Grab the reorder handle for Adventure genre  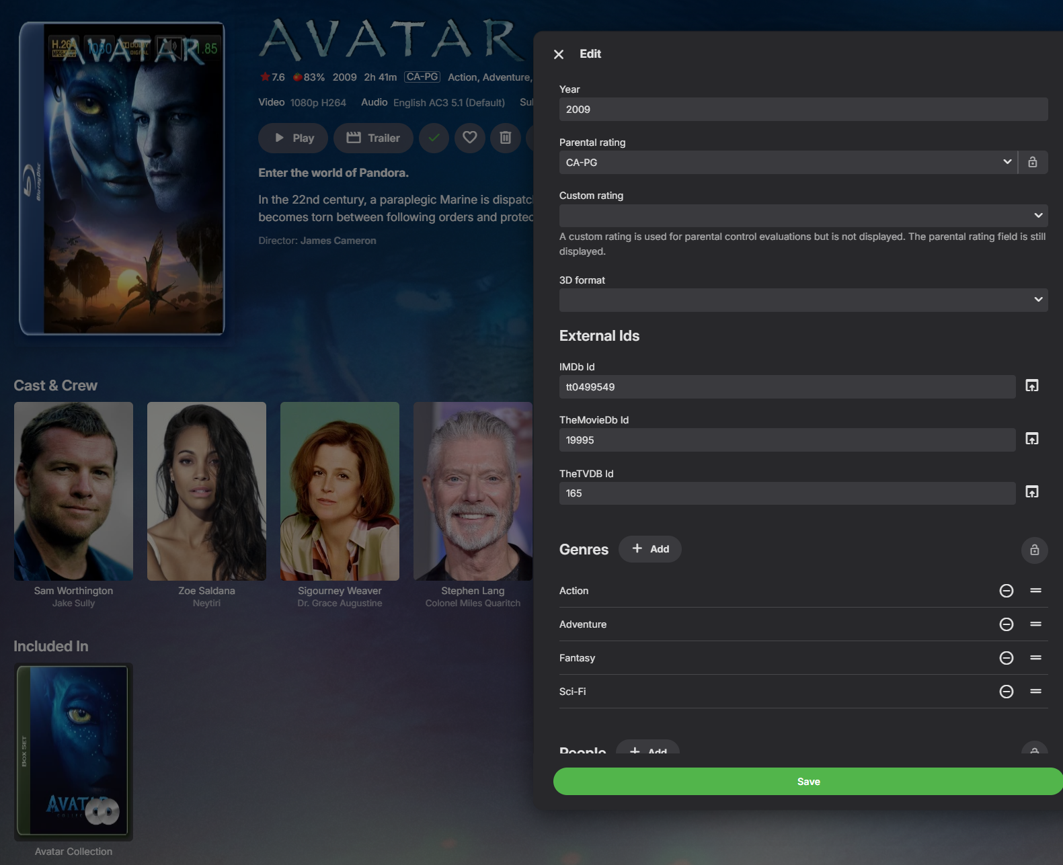click(1036, 624)
